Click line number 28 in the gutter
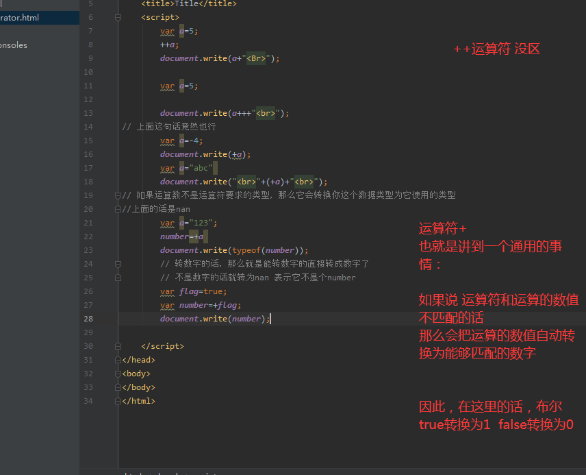The height and width of the screenshot is (475, 586). (88, 319)
